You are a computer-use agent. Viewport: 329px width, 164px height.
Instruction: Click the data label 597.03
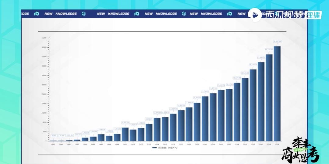point(78,135)
